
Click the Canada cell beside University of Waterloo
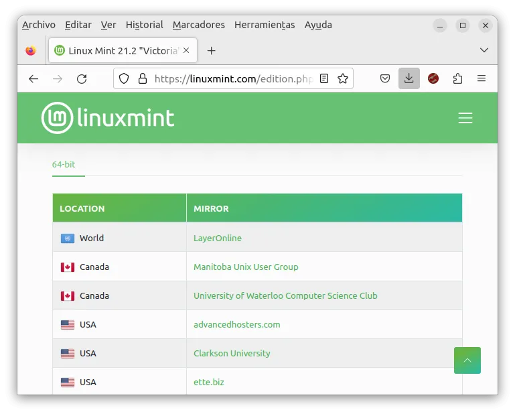pyautogui.click(x=119, y=295)
